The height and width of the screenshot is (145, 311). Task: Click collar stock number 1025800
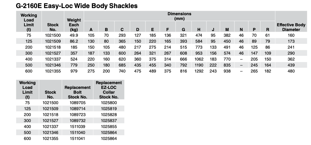(x=108, y=103)
